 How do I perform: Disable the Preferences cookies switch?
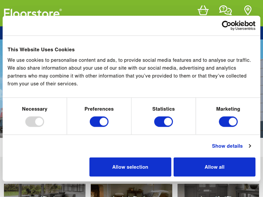pos(99,122)
